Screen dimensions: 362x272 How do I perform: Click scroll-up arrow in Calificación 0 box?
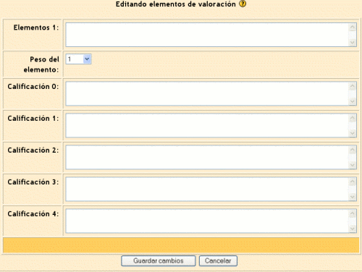353,86
